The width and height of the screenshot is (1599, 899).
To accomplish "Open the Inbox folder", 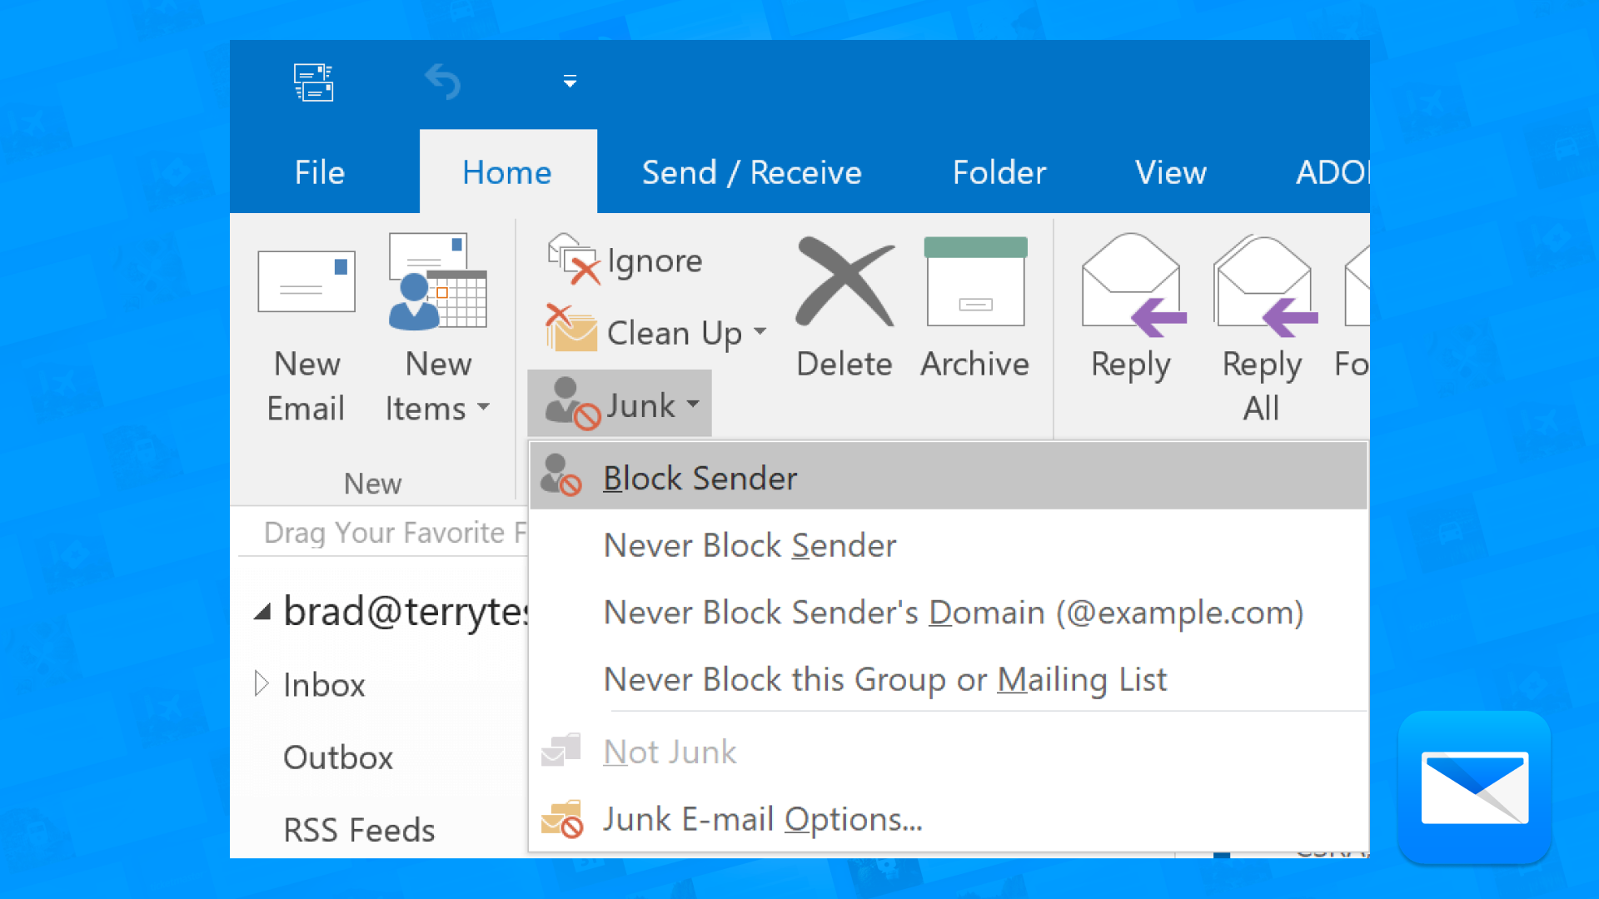I will tap(324, 685).
